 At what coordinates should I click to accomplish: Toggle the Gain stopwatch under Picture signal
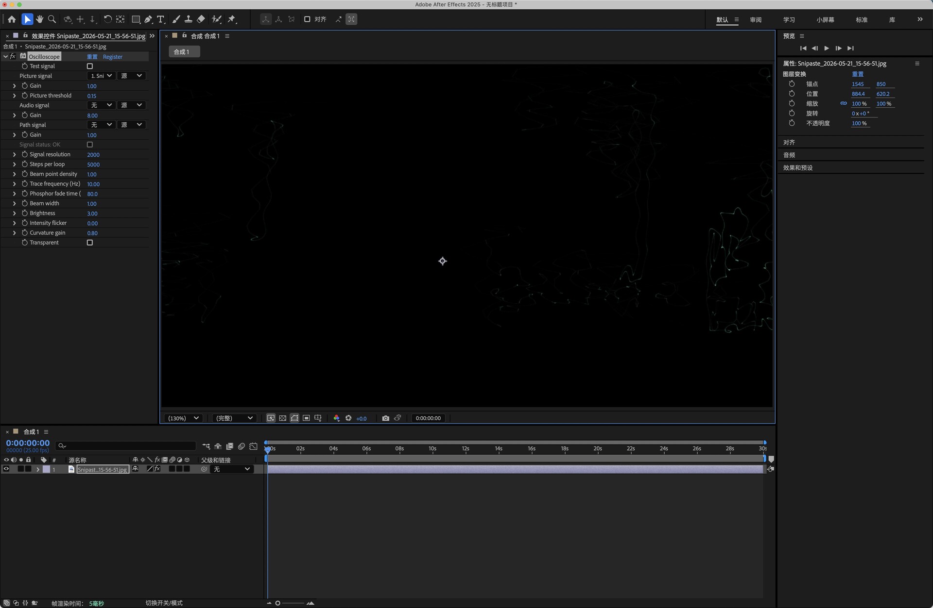coord(24,86)
